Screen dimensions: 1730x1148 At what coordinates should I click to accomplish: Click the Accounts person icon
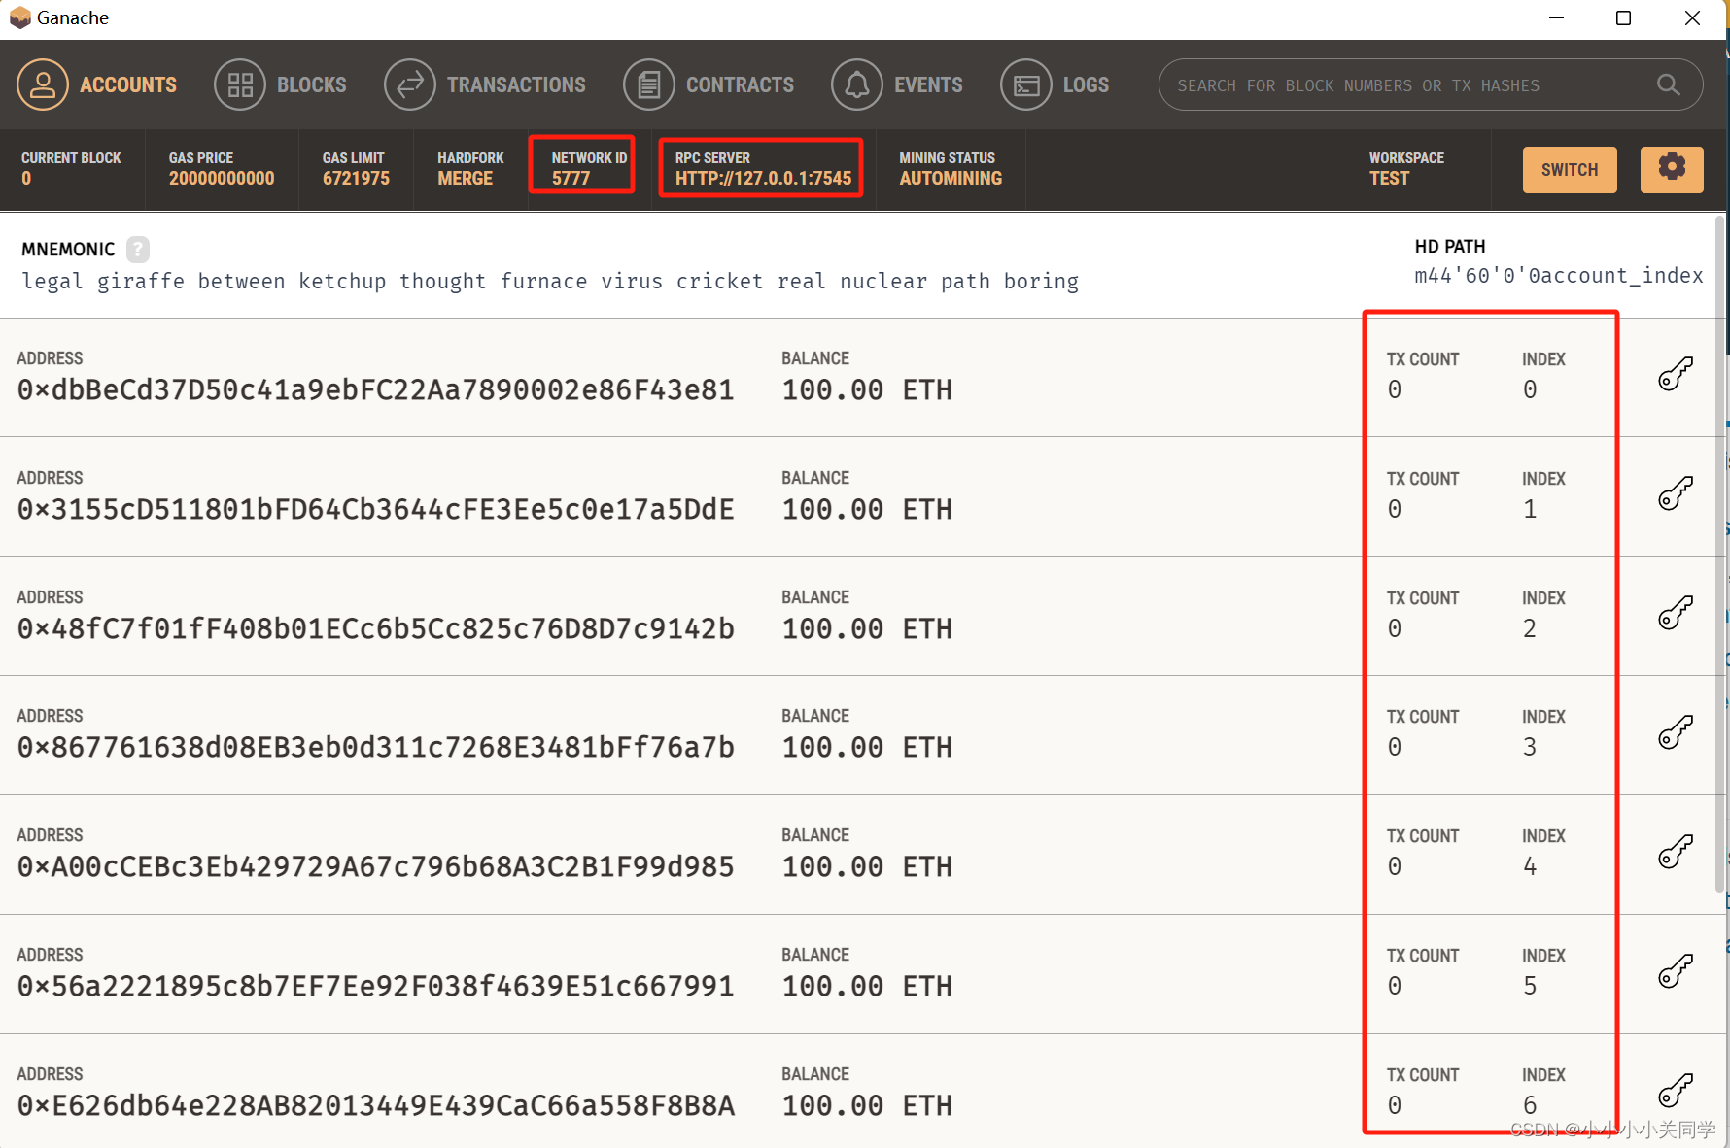43,84
